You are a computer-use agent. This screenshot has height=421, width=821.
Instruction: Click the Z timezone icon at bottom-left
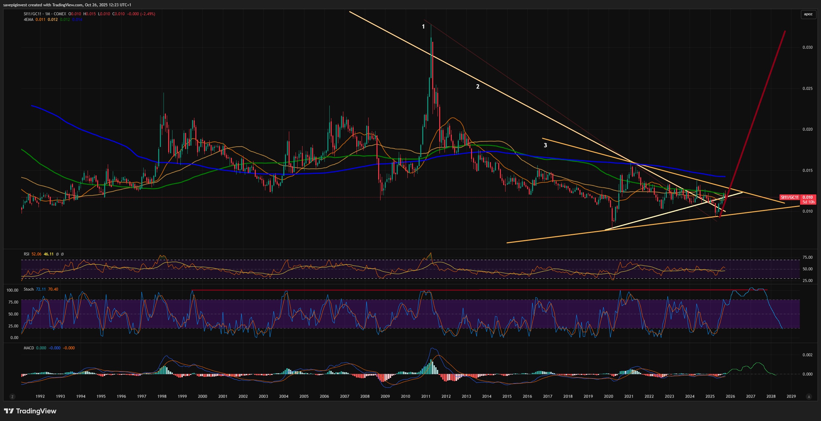pos(13,397)
